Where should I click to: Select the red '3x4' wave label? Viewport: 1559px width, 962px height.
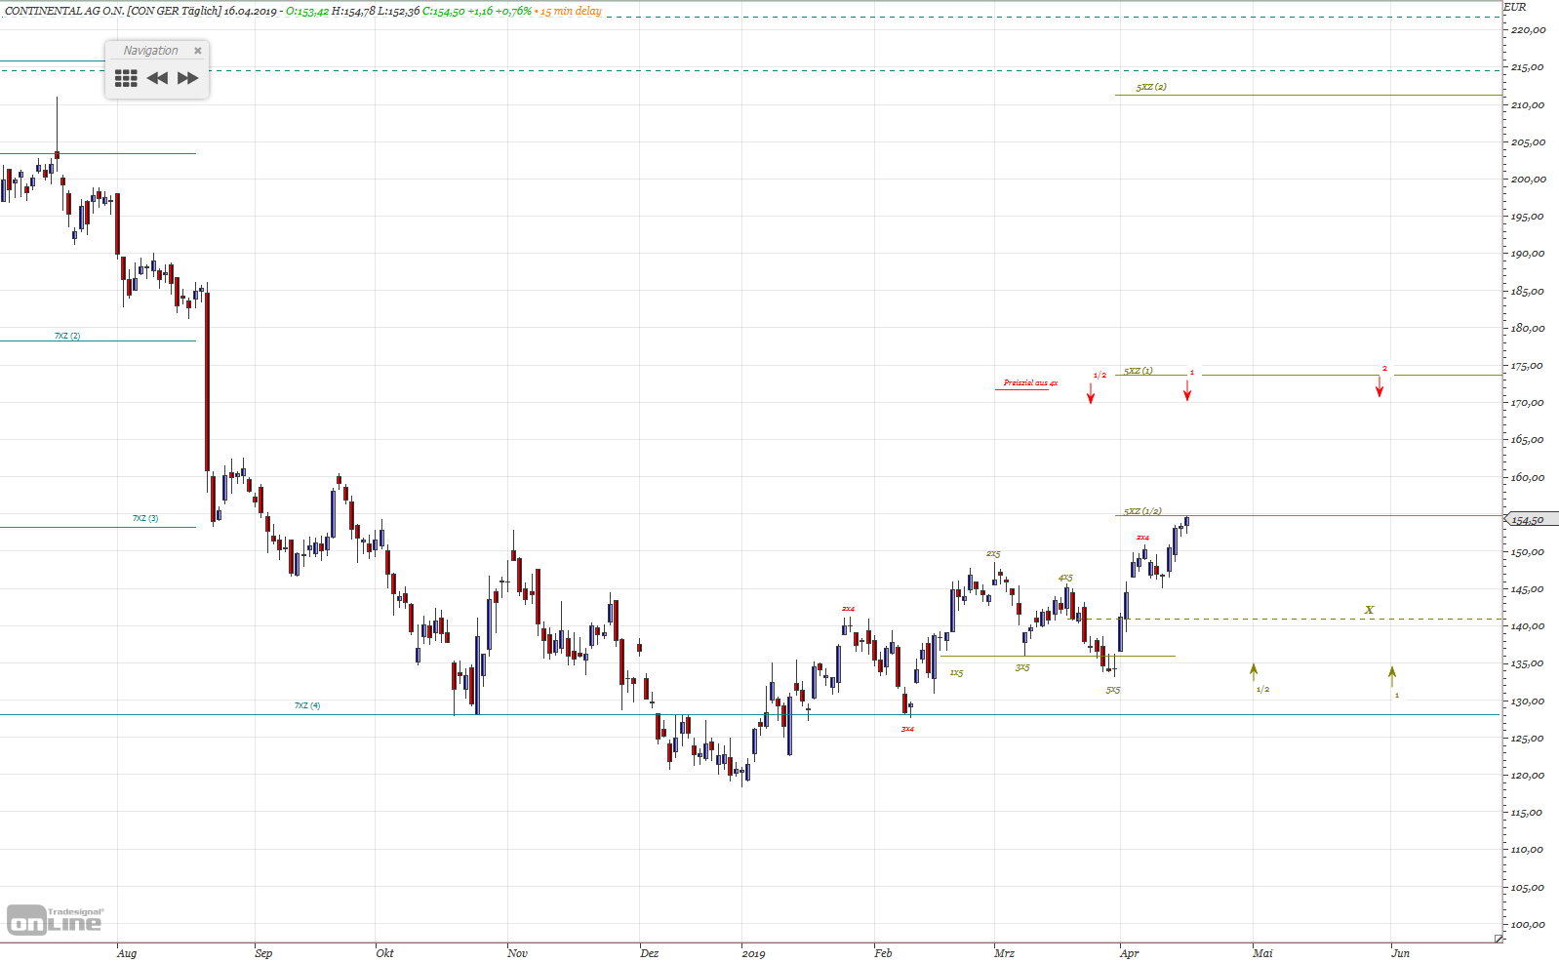907,729
